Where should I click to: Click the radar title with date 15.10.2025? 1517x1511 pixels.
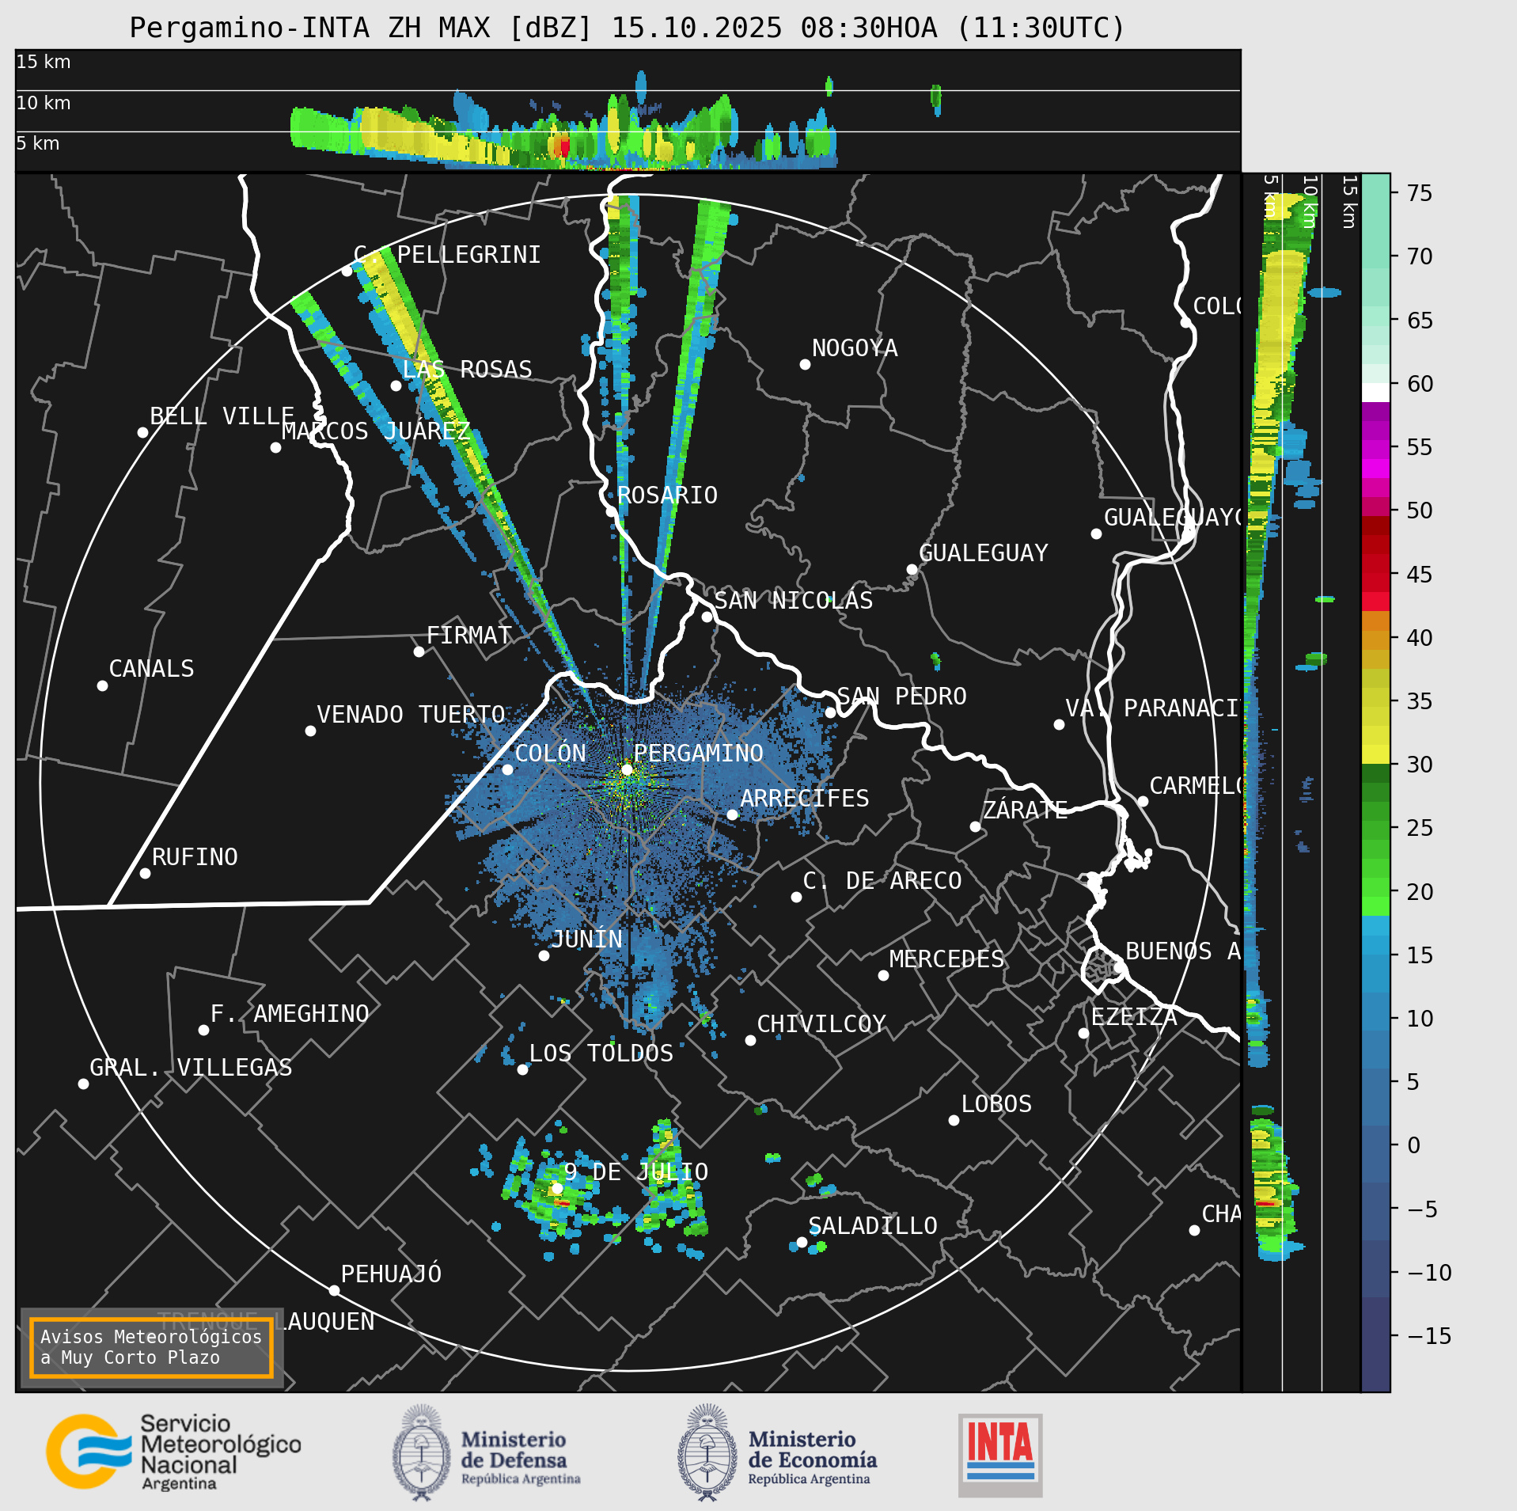tap(627, 28)
